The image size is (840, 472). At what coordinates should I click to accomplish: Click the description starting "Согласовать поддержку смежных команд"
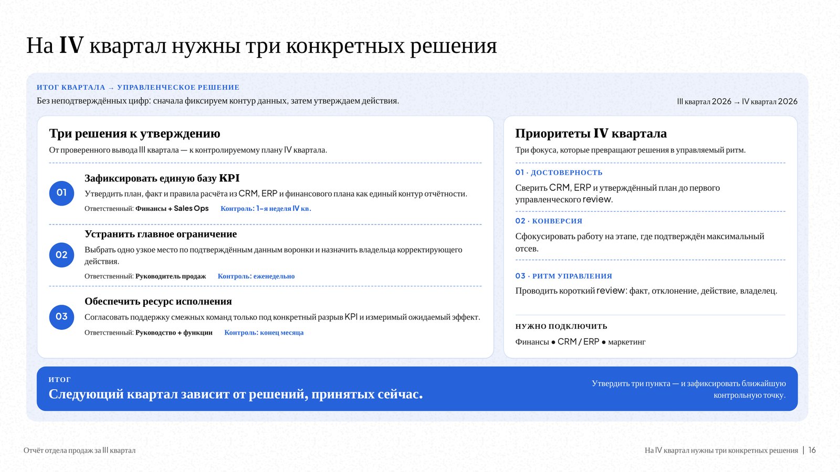[x=282, y=317]
